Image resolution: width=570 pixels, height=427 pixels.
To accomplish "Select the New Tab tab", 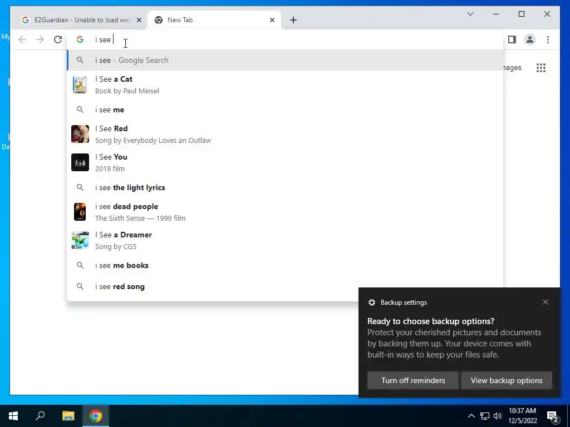I will (214, 20).
